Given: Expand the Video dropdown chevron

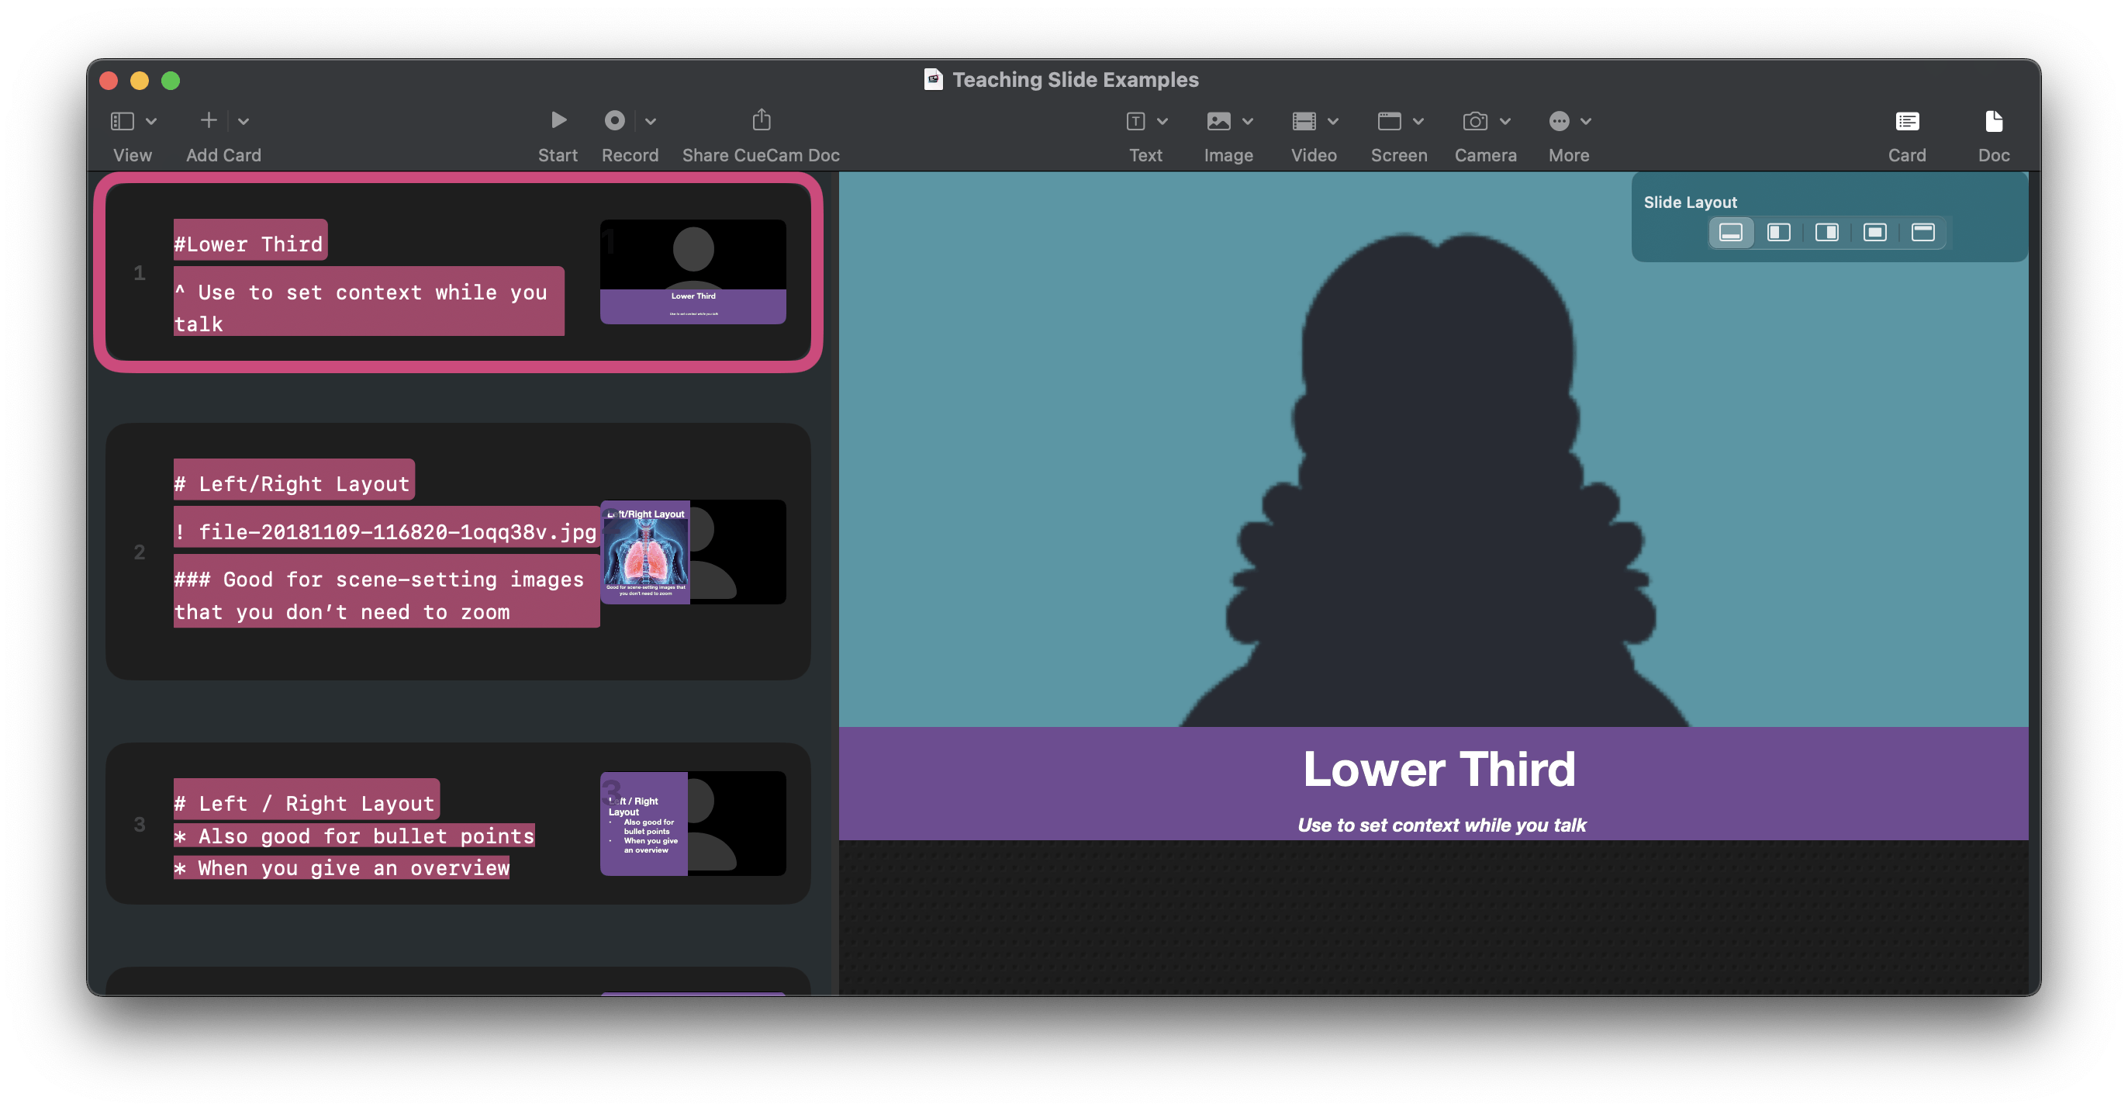Looking at the screenshot, I should coord(1333,122).
